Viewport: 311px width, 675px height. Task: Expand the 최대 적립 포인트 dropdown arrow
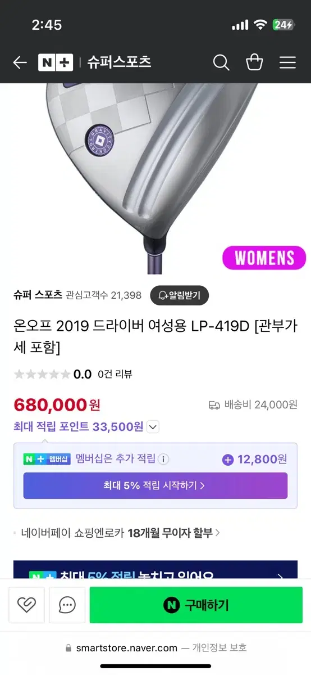(153, 427)
